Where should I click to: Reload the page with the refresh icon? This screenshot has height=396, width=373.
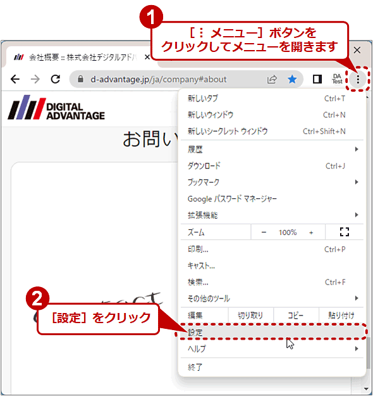point(56,79)
